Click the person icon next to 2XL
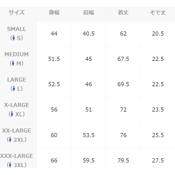 pos(10,140)
